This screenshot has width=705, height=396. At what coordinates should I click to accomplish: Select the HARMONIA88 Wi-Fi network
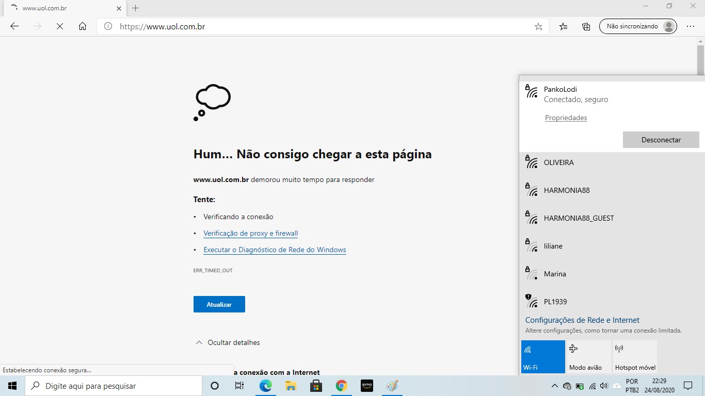pos(612,190)
